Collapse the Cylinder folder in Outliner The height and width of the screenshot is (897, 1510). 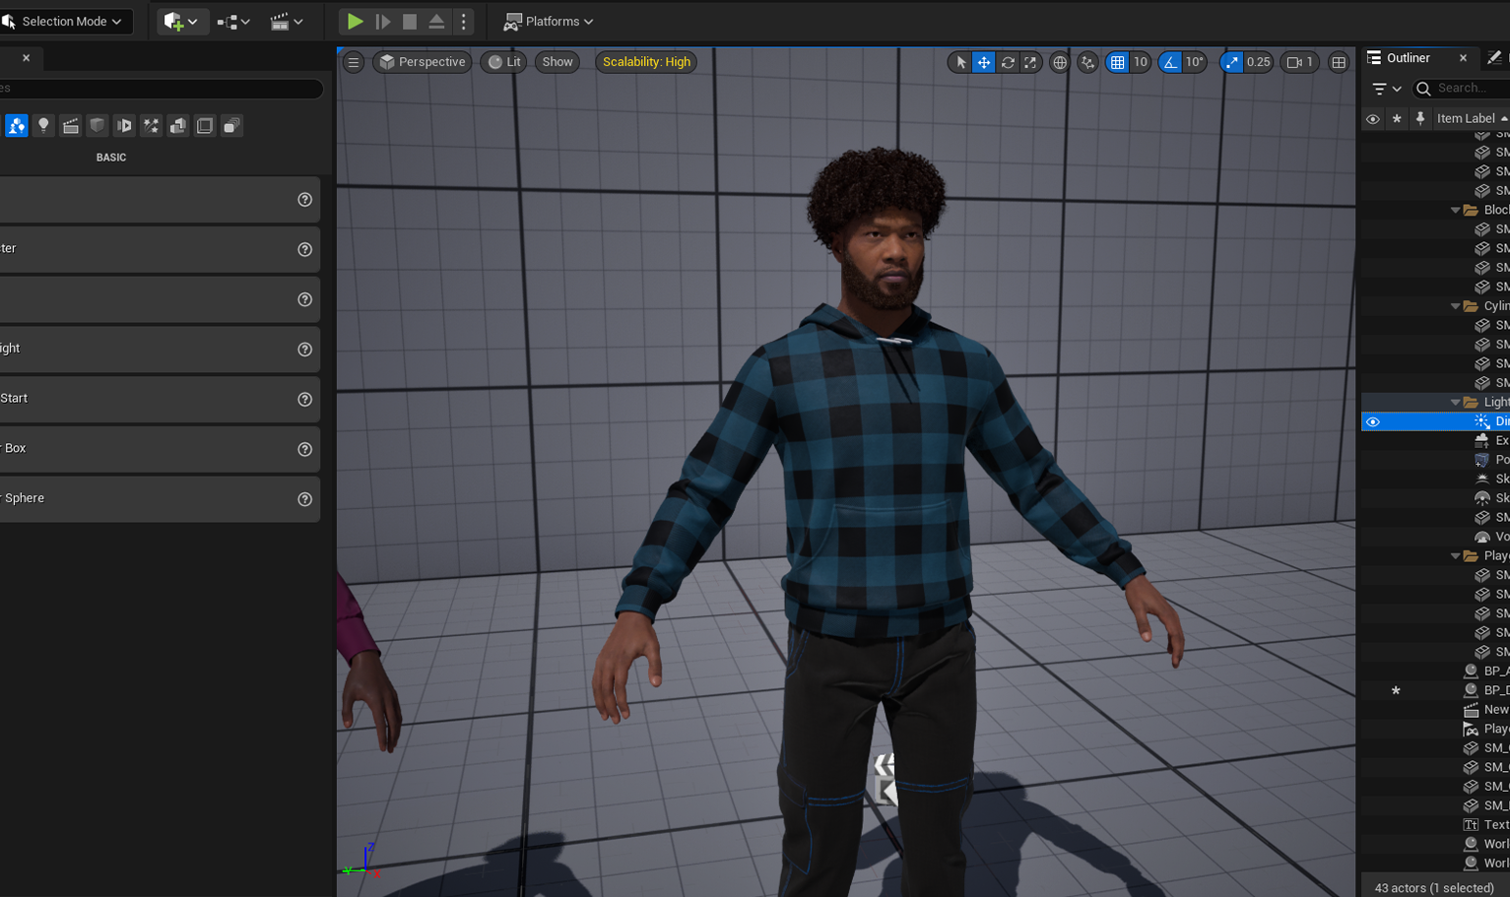click(1455, 306)
